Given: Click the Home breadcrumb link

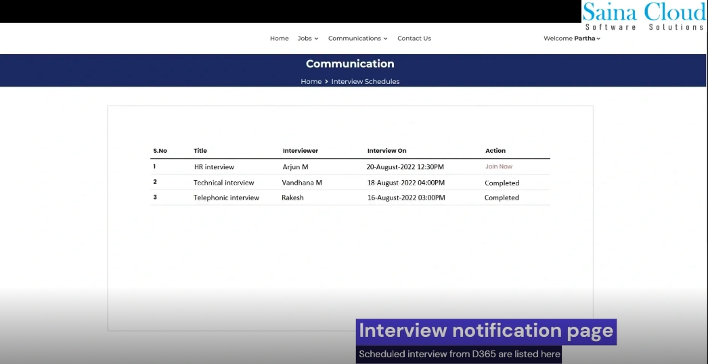Looking at the screenshot, I should tap(311, 82).
